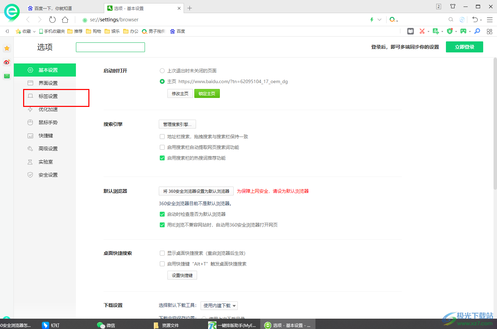Screen dimensions: 497x329
Task: Click the undo closed tab arrow
Action: tap(475, 20)
